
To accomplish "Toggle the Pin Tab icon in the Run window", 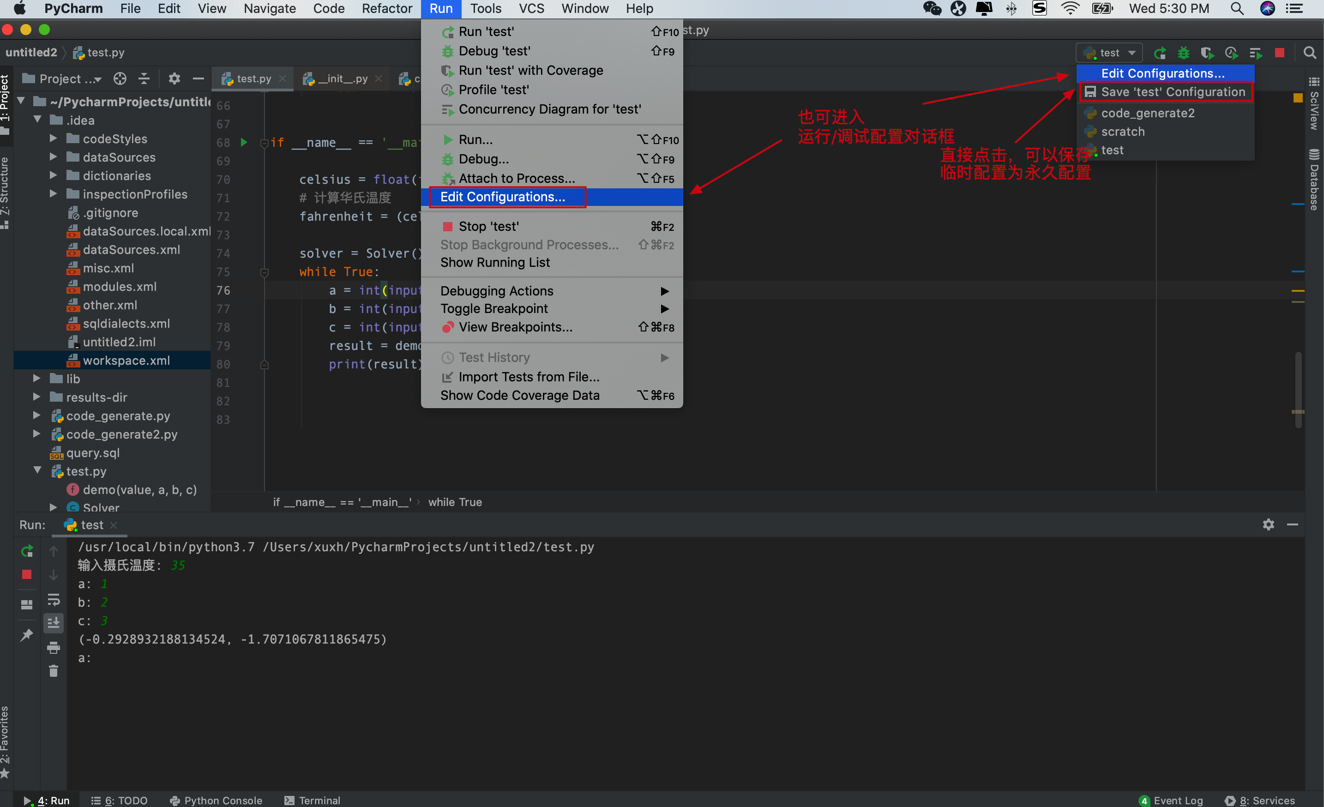I will 26,635.
